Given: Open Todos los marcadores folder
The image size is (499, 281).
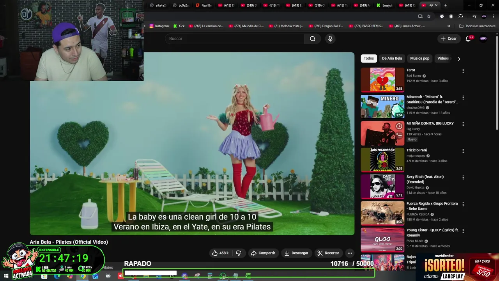Looking at the screenshot, I should [477, 26].
